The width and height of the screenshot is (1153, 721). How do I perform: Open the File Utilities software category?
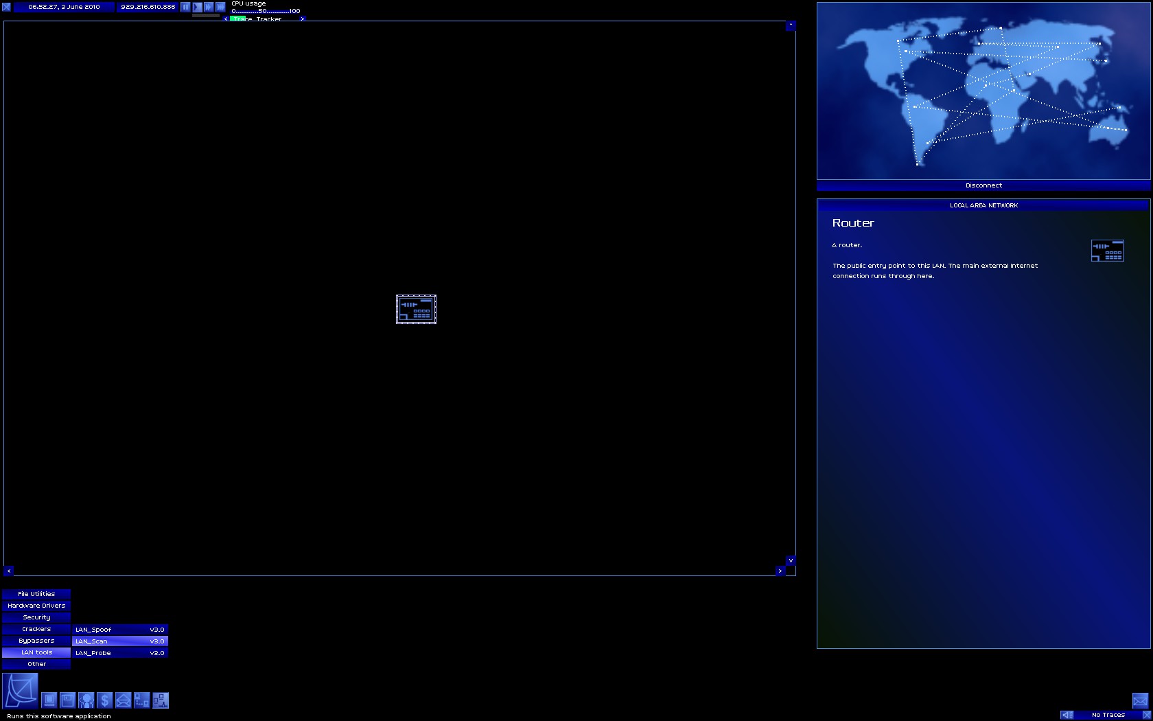pyautogui.click(x=36, y=594)
